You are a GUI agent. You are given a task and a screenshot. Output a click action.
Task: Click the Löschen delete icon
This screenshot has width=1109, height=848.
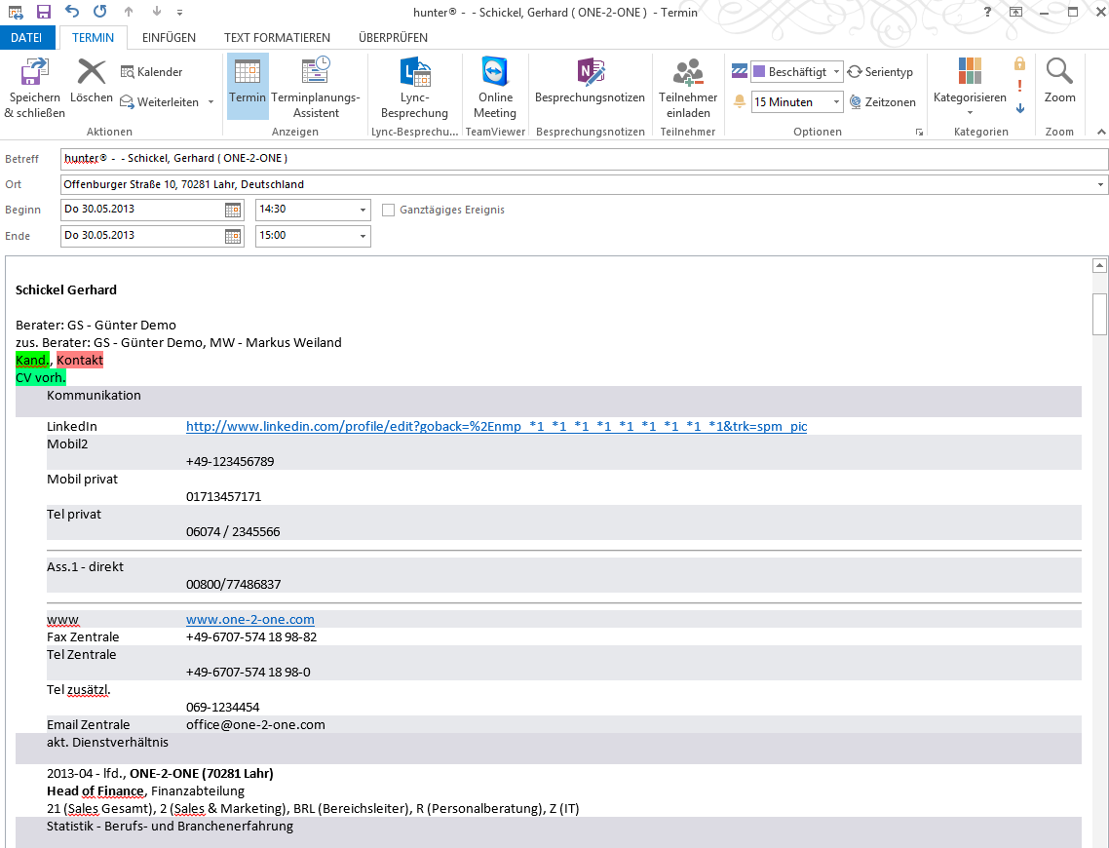point(92,72)
